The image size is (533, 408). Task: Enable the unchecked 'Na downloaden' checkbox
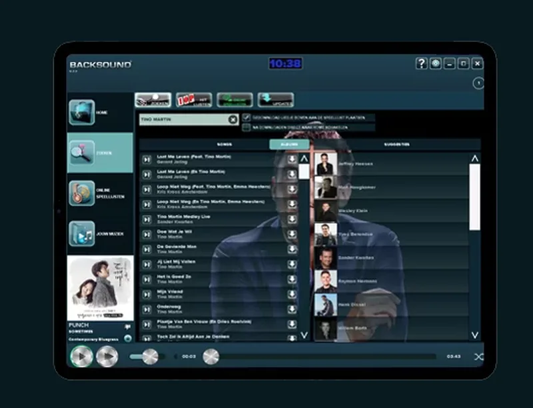point(247,127)
